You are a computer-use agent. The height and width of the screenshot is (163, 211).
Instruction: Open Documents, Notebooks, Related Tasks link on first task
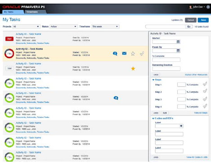(32, 43)
